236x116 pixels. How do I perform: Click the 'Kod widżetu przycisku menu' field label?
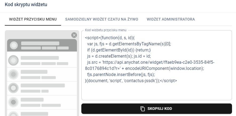(x=106, y=30)
